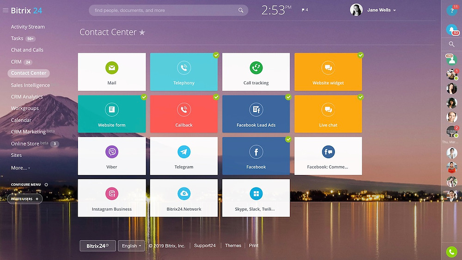Click the favorite star next to Contact Center
462x260 pixels.
point(142,32)
